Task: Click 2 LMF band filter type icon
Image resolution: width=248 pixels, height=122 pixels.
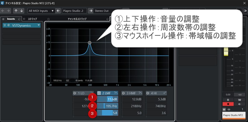Action: coord(116,93)
